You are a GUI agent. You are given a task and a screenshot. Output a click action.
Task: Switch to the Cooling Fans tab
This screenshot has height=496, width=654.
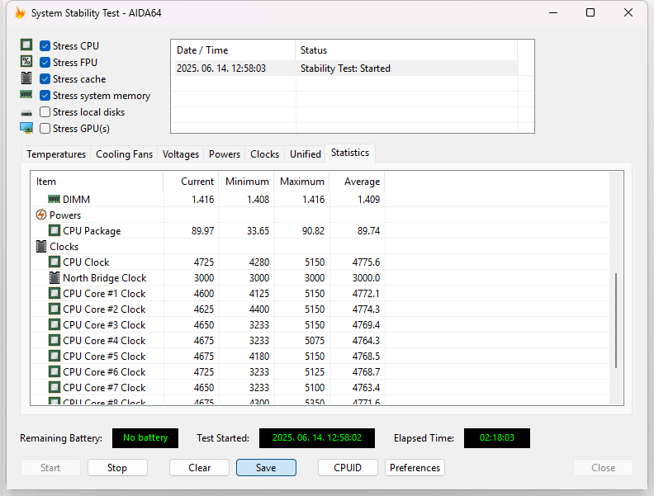coord(124,154)
